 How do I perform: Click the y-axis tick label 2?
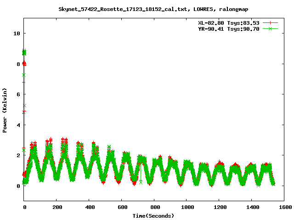18,155
